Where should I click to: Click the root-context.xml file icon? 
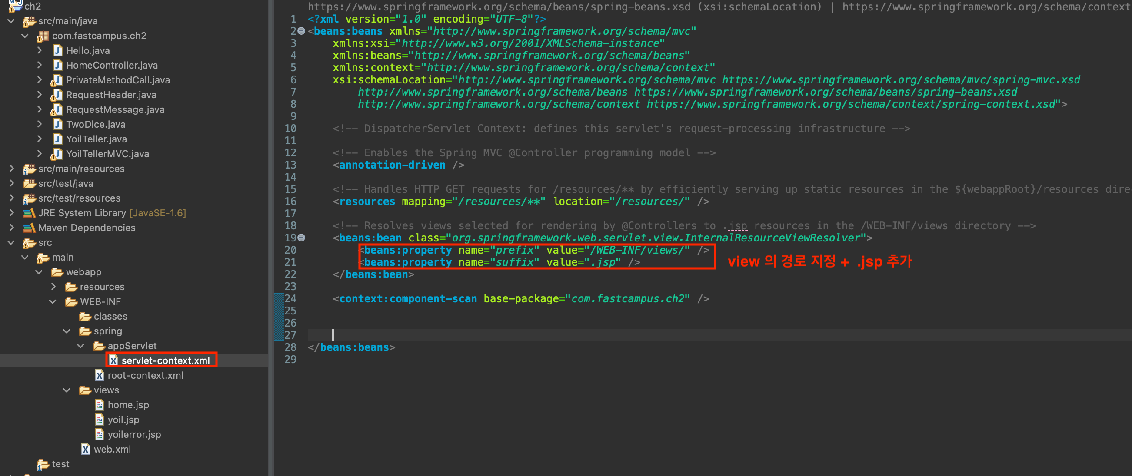100,375
